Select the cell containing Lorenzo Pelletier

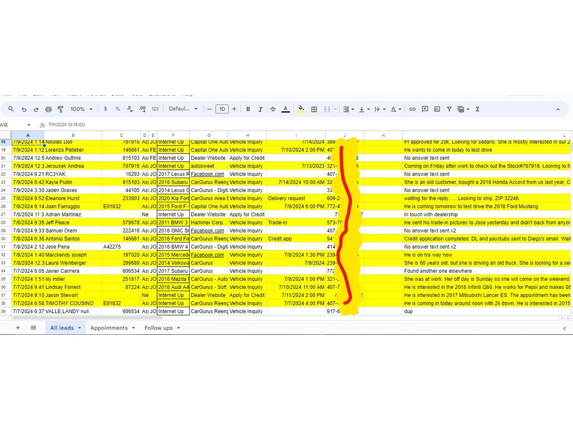[x=73, y=150]
